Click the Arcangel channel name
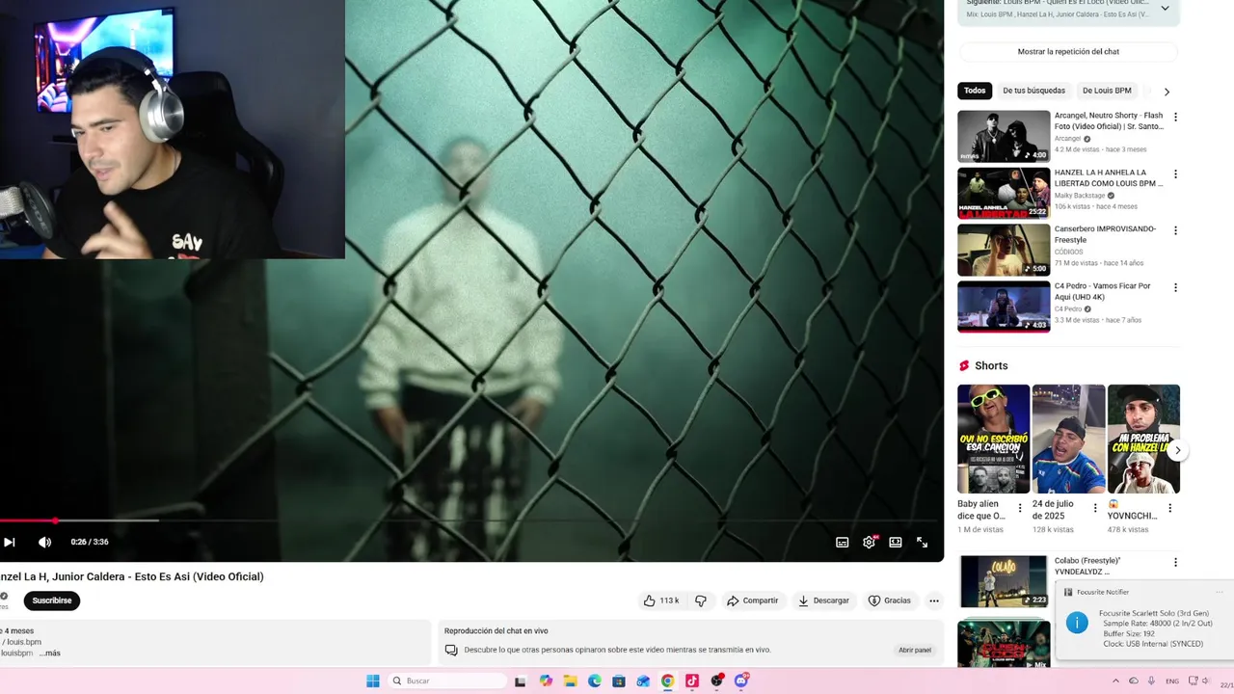Viewport: 1234px width, 694px height. (1067, 139)
